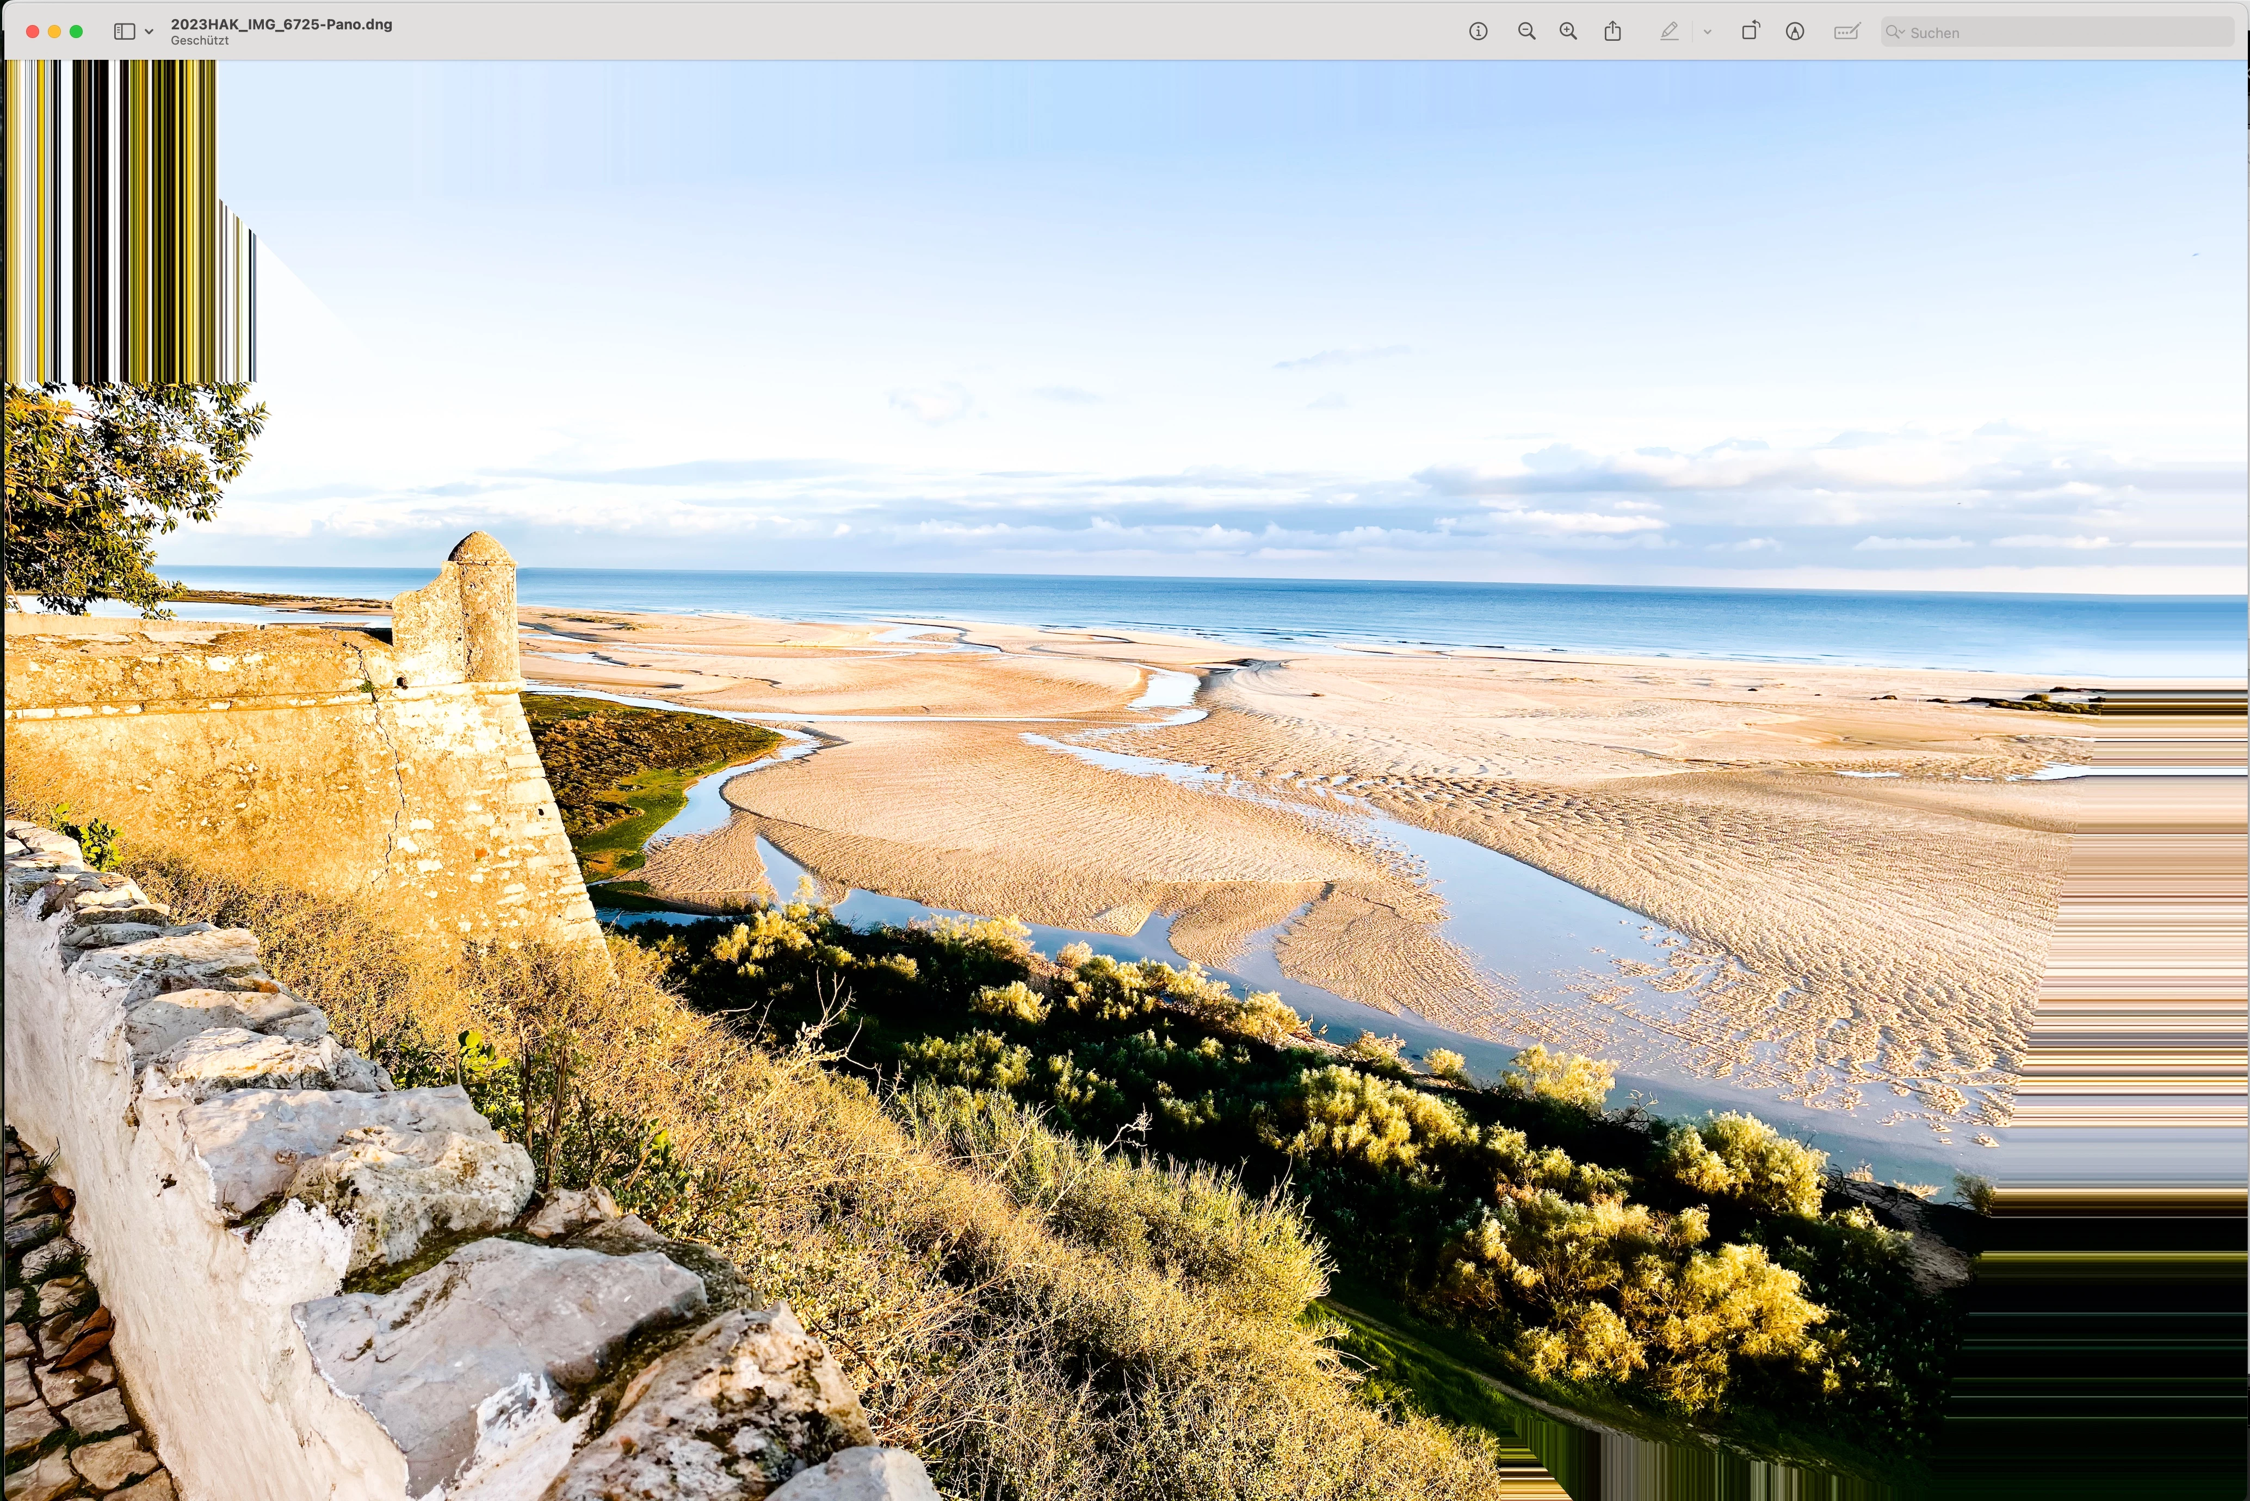Minimize the Preview window
Screen dimensions: 2250x1501
click(x=54, y=32)
